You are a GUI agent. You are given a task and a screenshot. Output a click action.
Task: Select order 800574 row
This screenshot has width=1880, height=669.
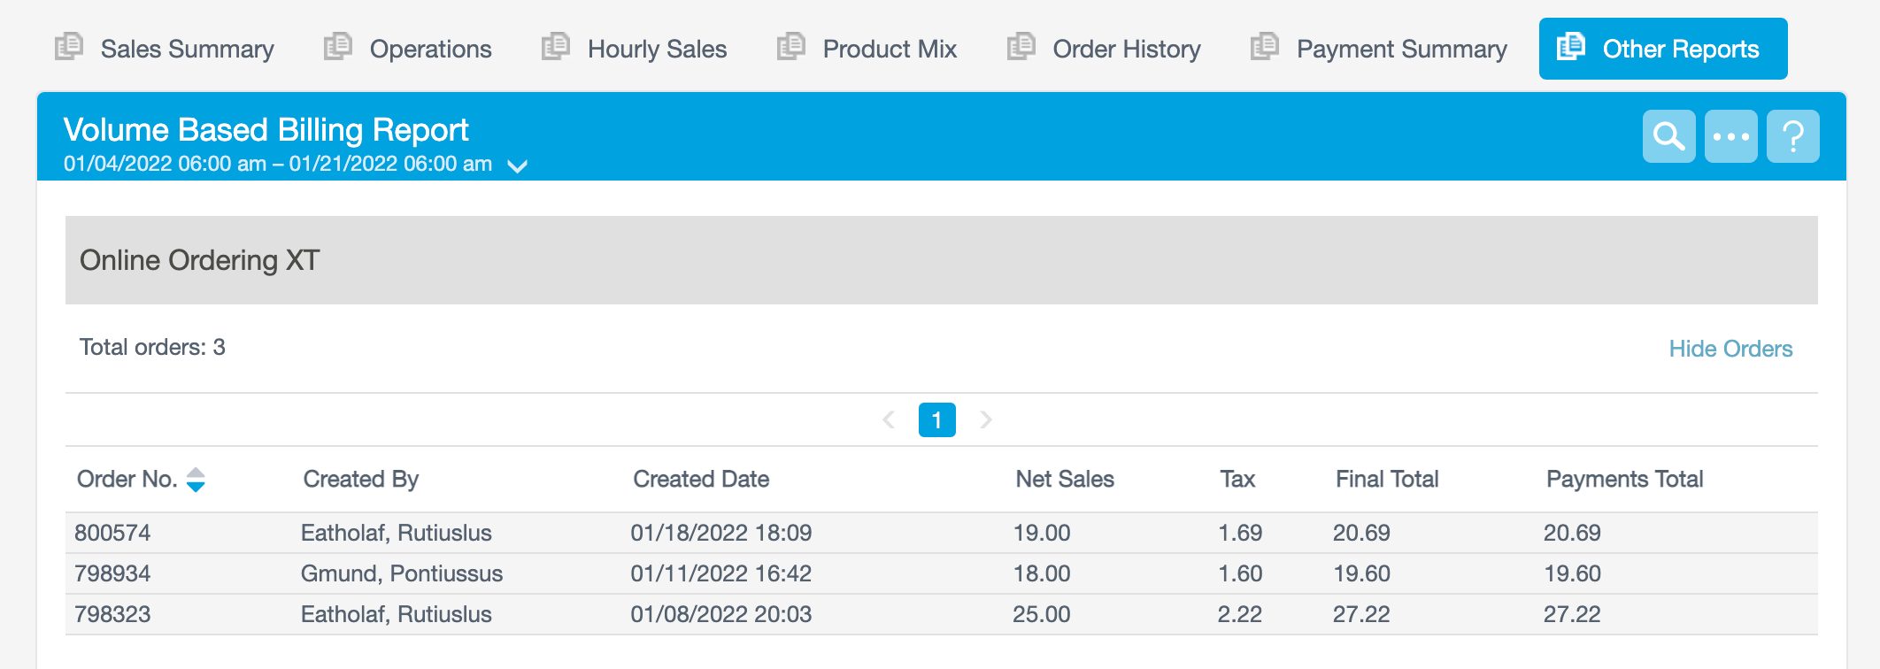[112, 533]
